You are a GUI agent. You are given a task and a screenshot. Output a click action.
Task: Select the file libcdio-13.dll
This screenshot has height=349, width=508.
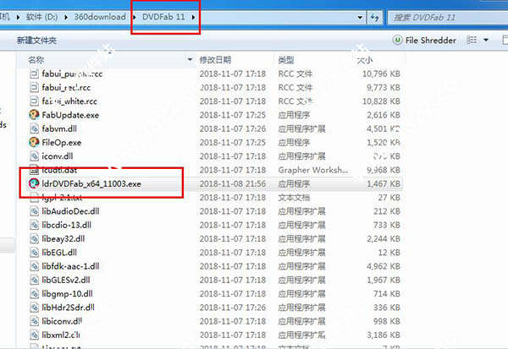point(67,225)
